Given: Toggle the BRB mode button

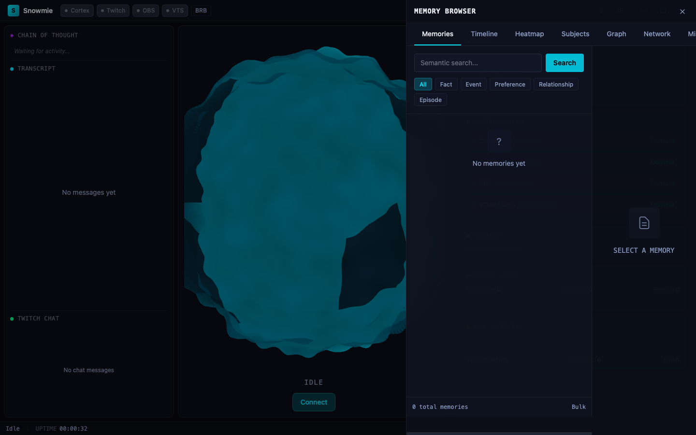Looking at the screenshot, I should tap(201, 11).
